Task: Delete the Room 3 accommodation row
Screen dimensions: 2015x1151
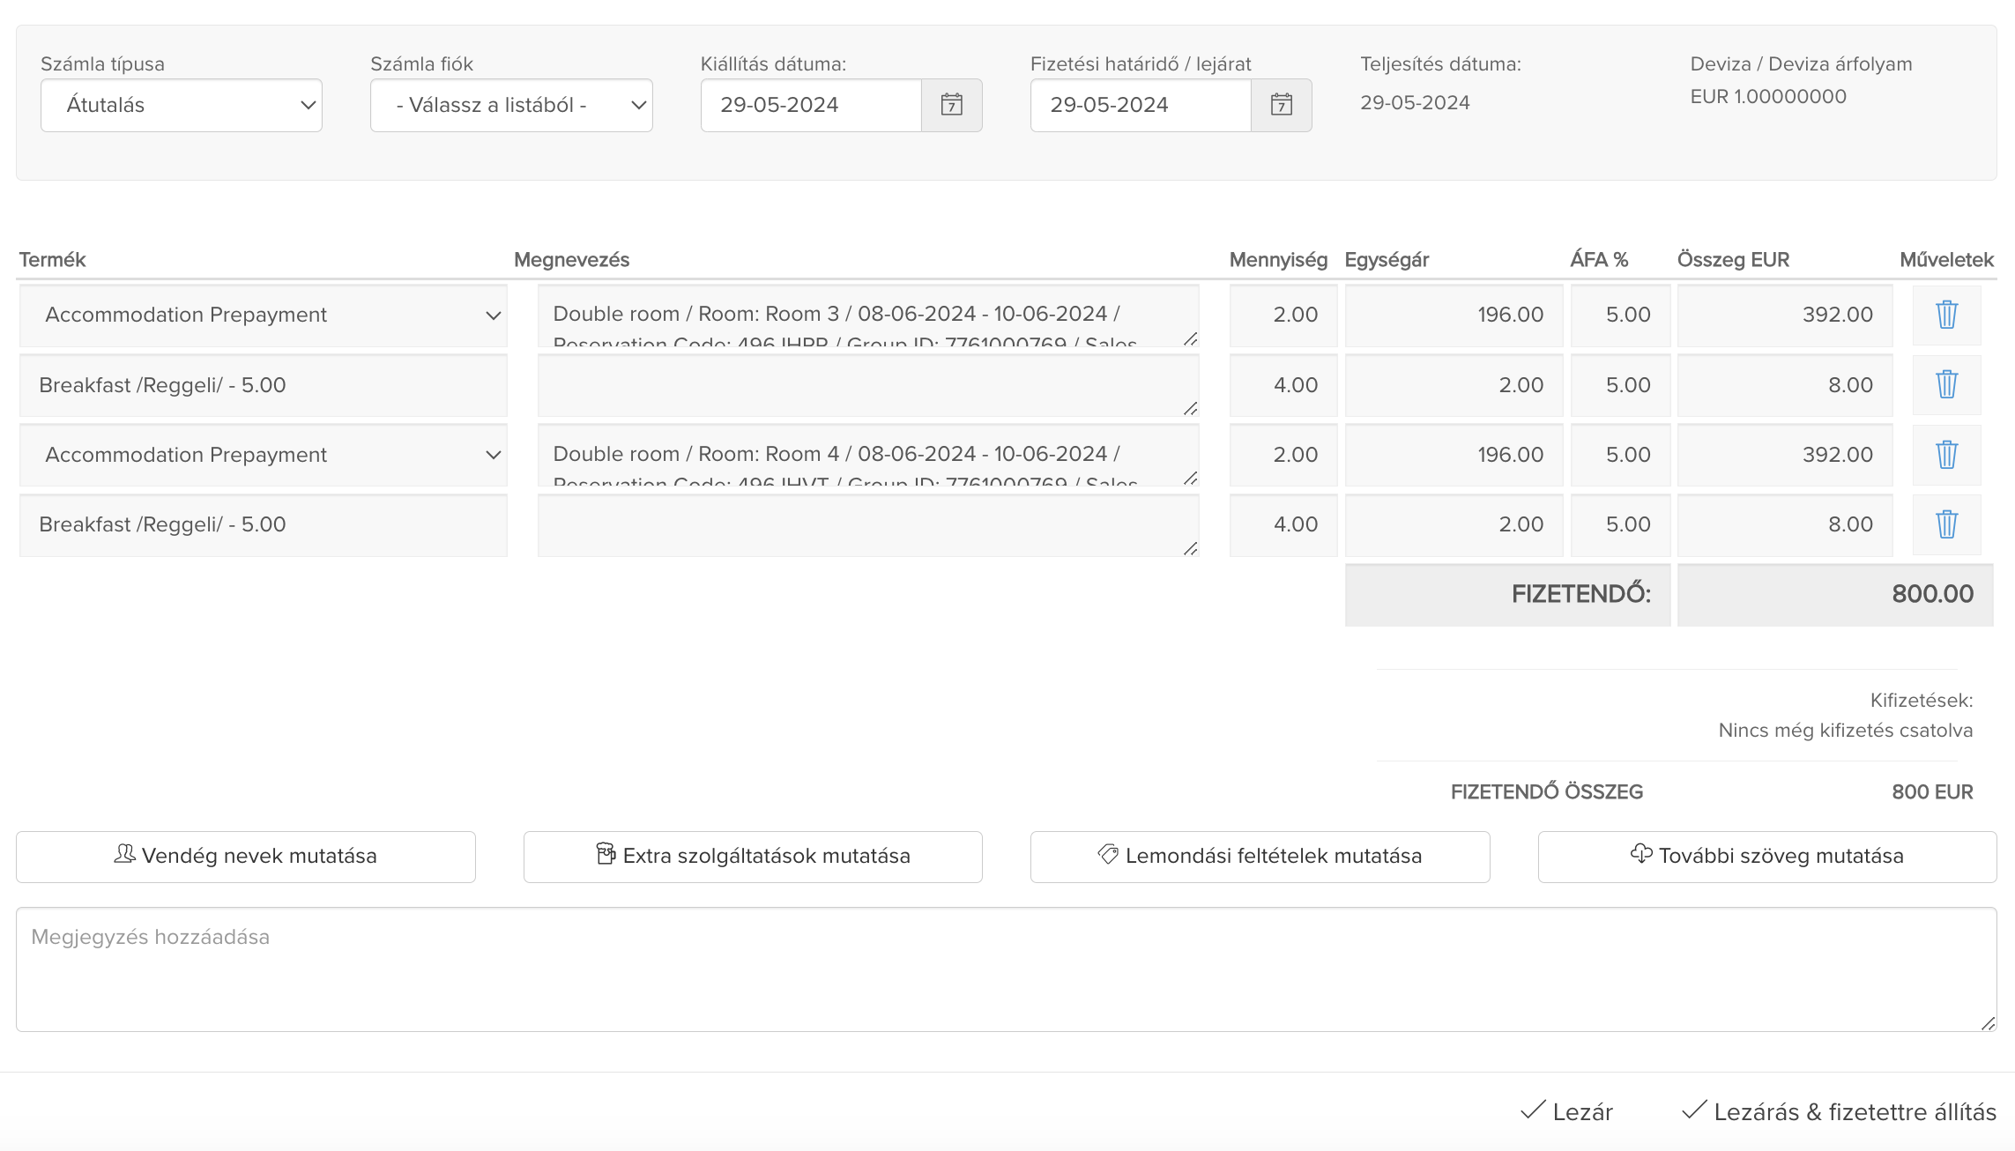Action: (x=1946, y=315)
